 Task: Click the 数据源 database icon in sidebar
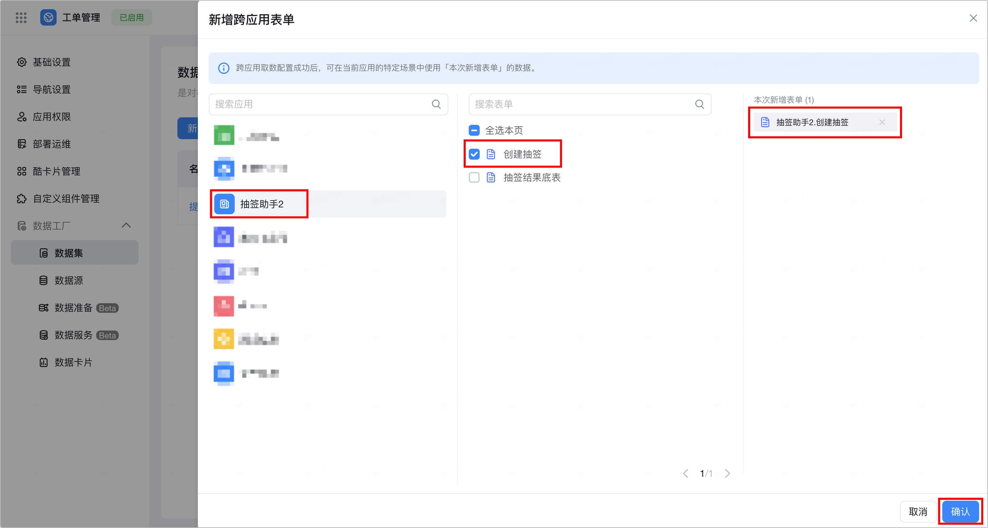tap(44, 281)
